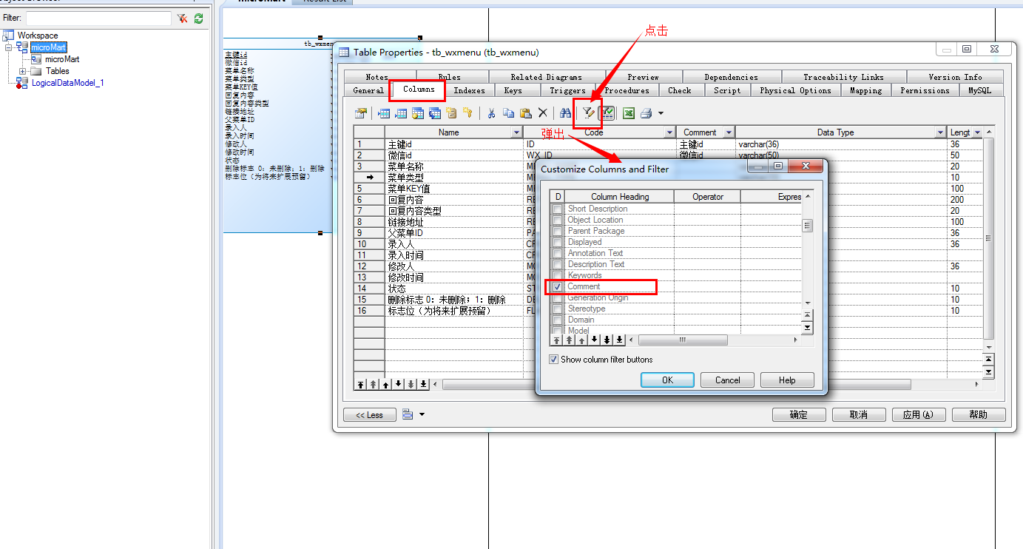Open the print icon dropdown arrow

(661, 113)
